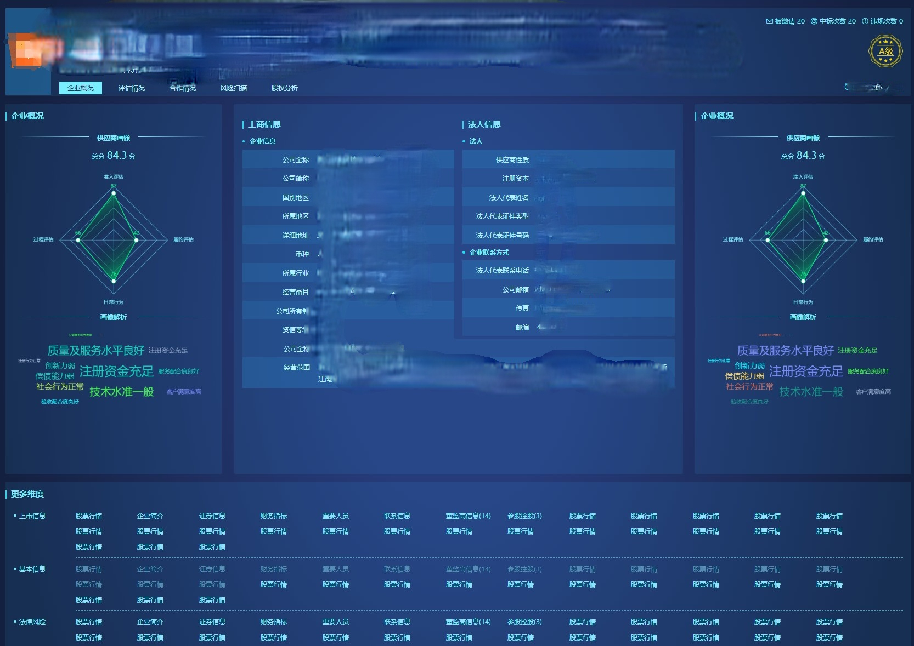Open the 股权分析 tab

[284, 88]
